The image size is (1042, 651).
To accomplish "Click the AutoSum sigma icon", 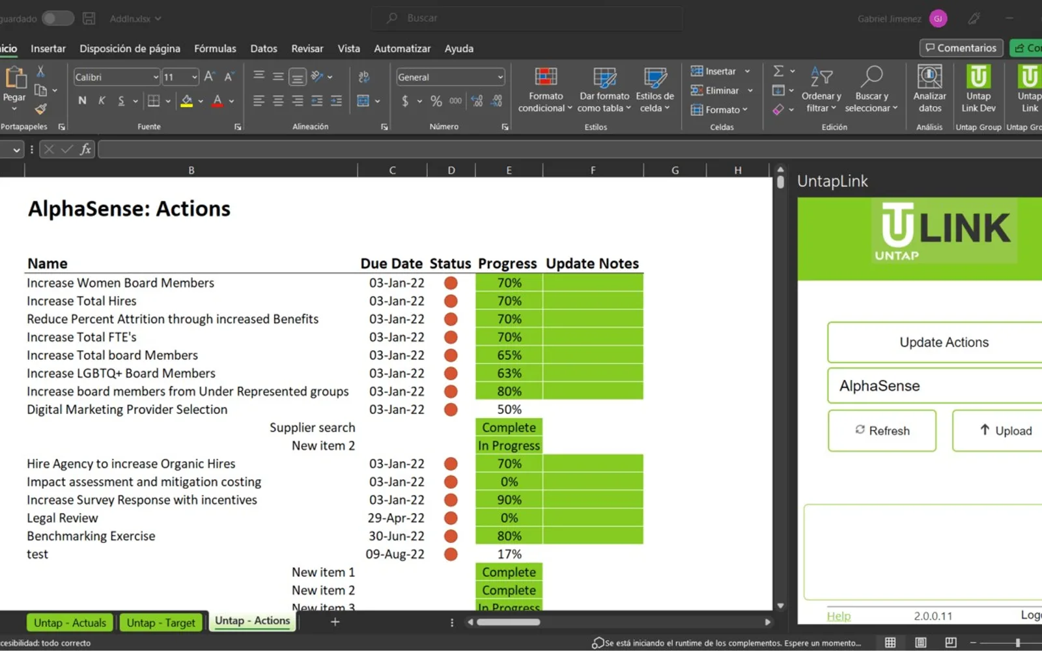I will point(778,71).
